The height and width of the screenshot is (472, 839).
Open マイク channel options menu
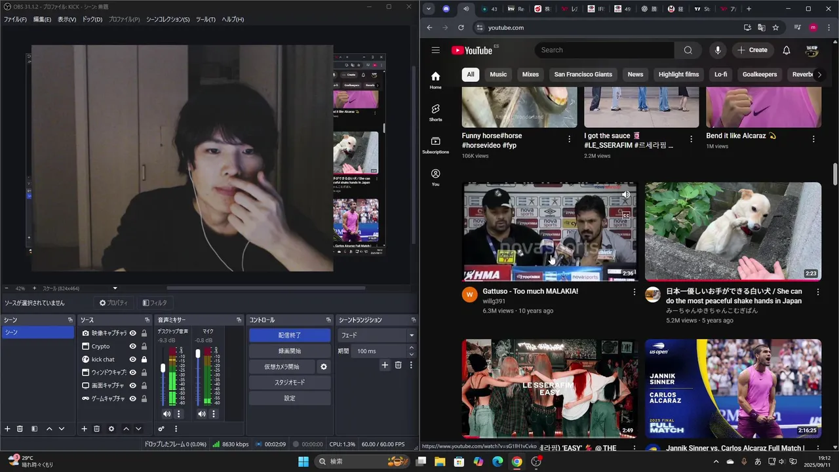click(x=214, y=414)
